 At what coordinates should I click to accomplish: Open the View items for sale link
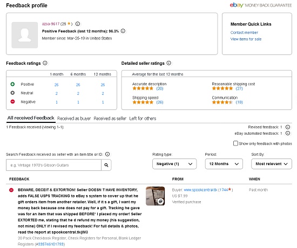[246, 39]
